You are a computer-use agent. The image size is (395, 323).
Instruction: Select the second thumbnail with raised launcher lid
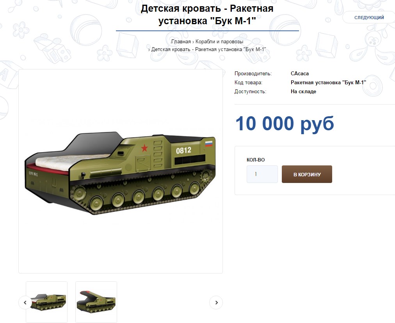[x=96, y=302]
